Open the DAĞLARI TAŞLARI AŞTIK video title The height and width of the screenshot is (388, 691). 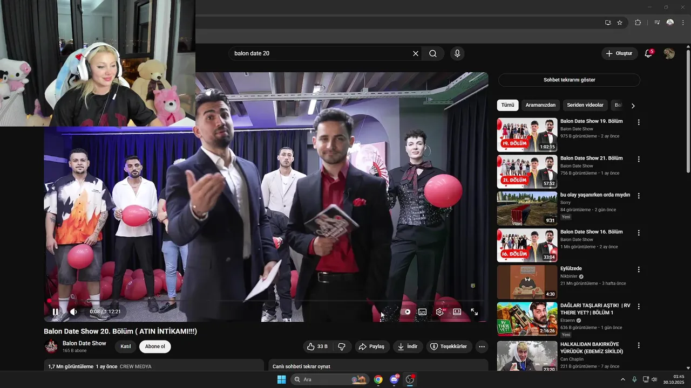tap(595, 309)
